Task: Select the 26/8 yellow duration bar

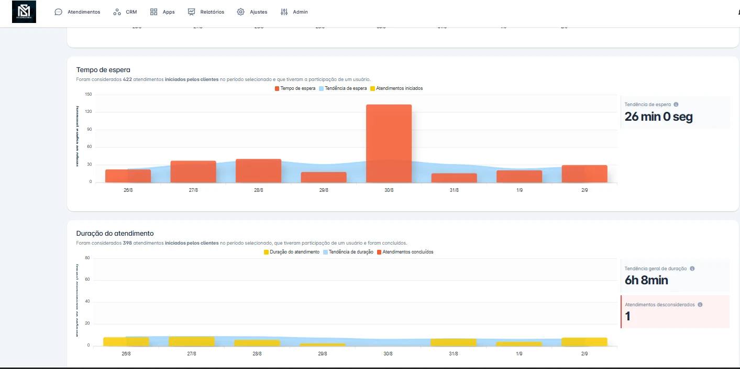Action: pos(126,341)
